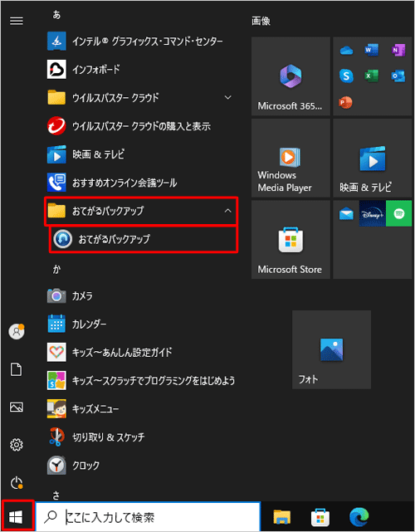Image resolution: width=415 pixels, height=532 pixels.
Task: Launch the おてがるバックアップ app icon
Action: pos(63,239)
